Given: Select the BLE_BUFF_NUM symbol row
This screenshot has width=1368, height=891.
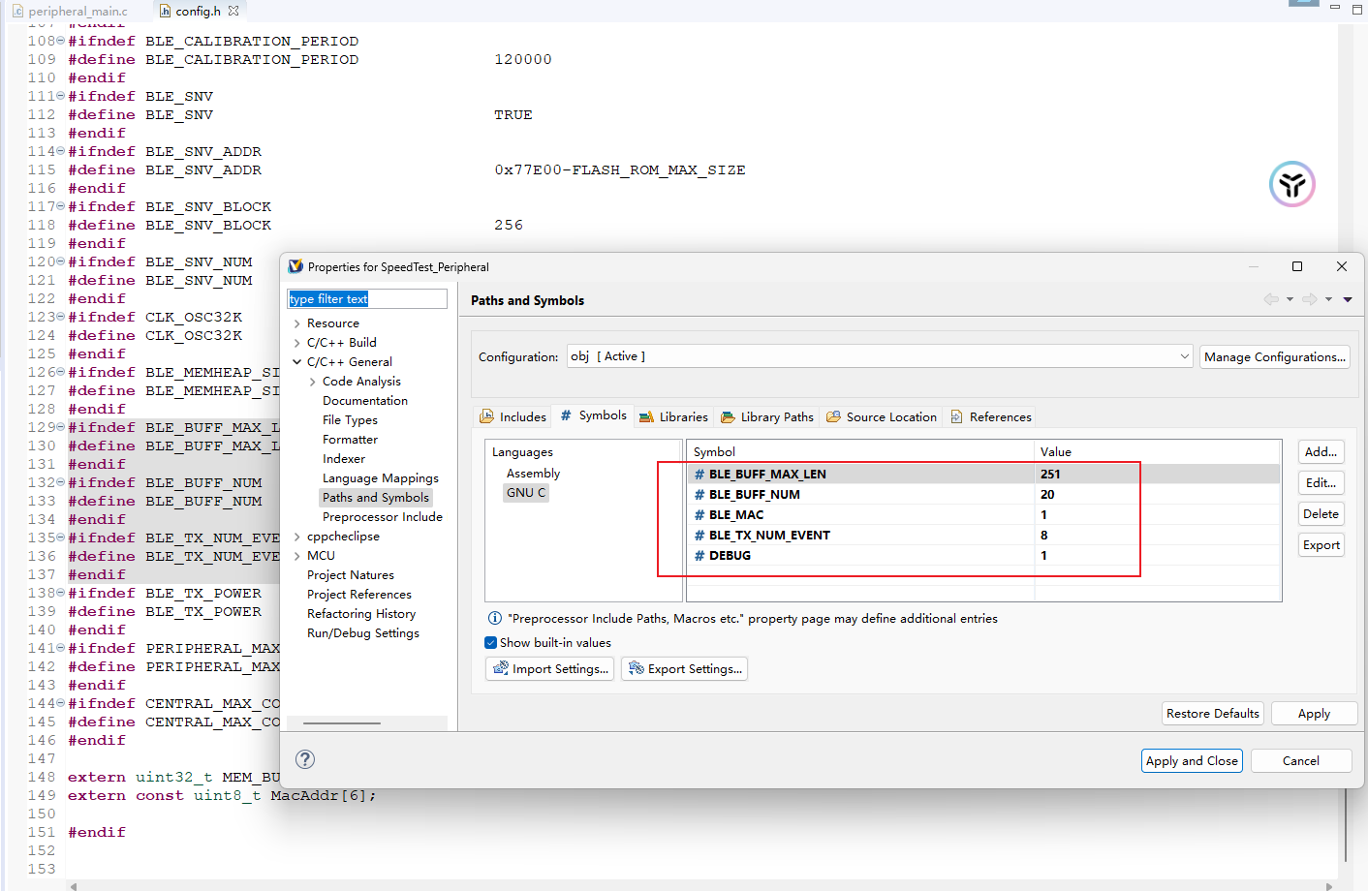Looking at the screenshot, I should 983,494.
